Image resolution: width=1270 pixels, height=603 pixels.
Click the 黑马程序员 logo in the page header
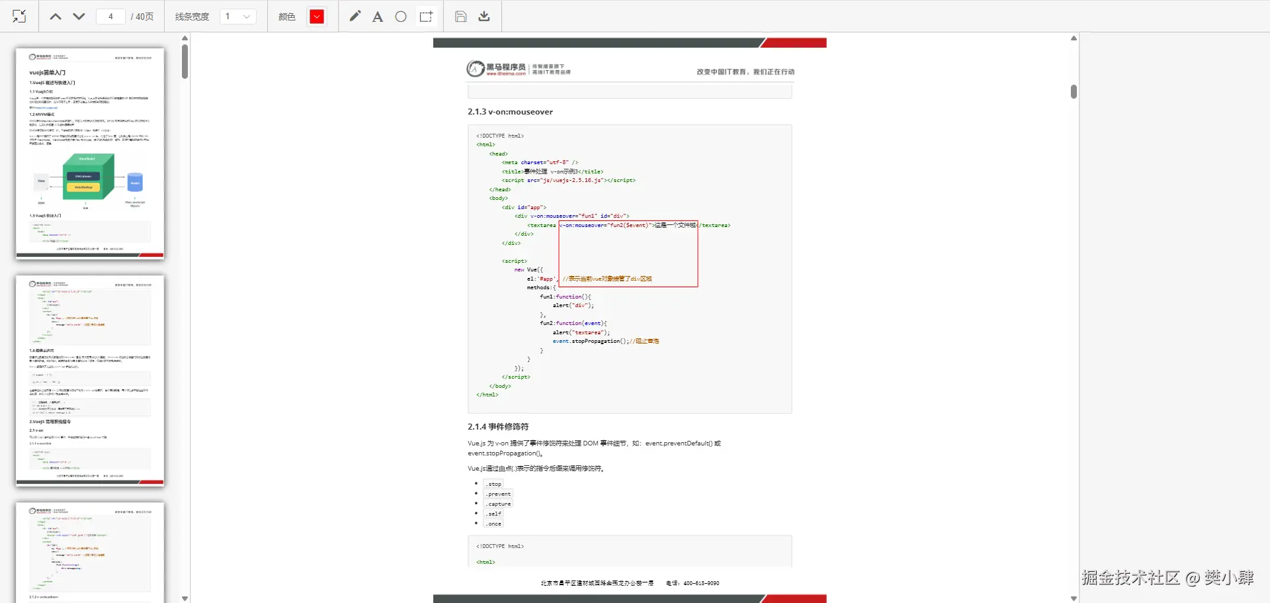518,68
